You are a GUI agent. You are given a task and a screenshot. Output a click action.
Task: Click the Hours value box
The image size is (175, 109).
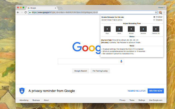pos(119,29)
